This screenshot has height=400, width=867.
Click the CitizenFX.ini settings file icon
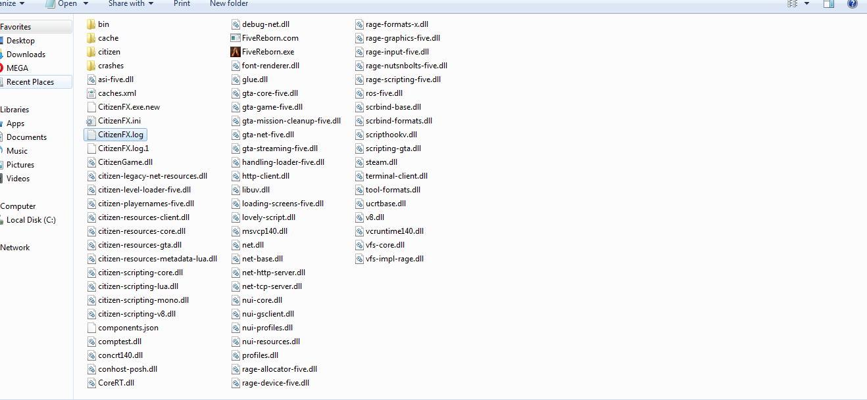(91, 121)
